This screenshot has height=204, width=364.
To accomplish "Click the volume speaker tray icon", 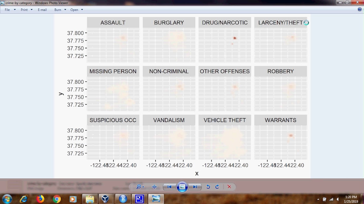I will tap(338, 199).
